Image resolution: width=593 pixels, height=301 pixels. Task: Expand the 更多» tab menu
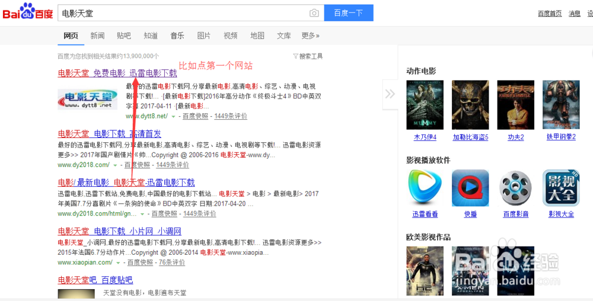tap(311, 36)
